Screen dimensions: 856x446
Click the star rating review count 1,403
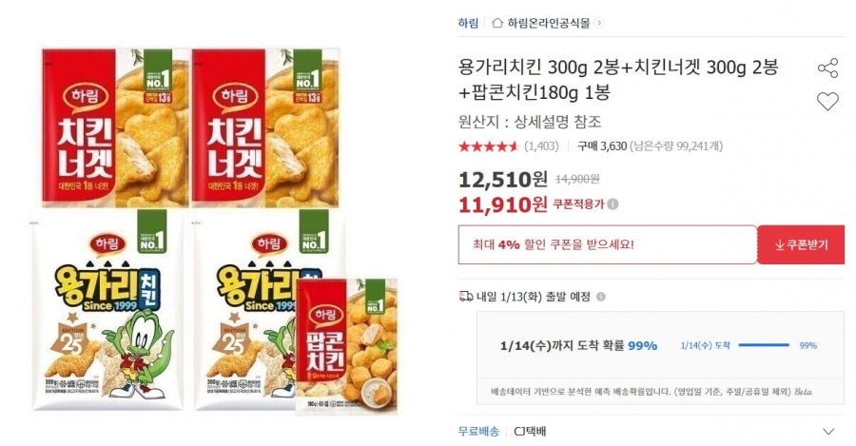(541, 146)
